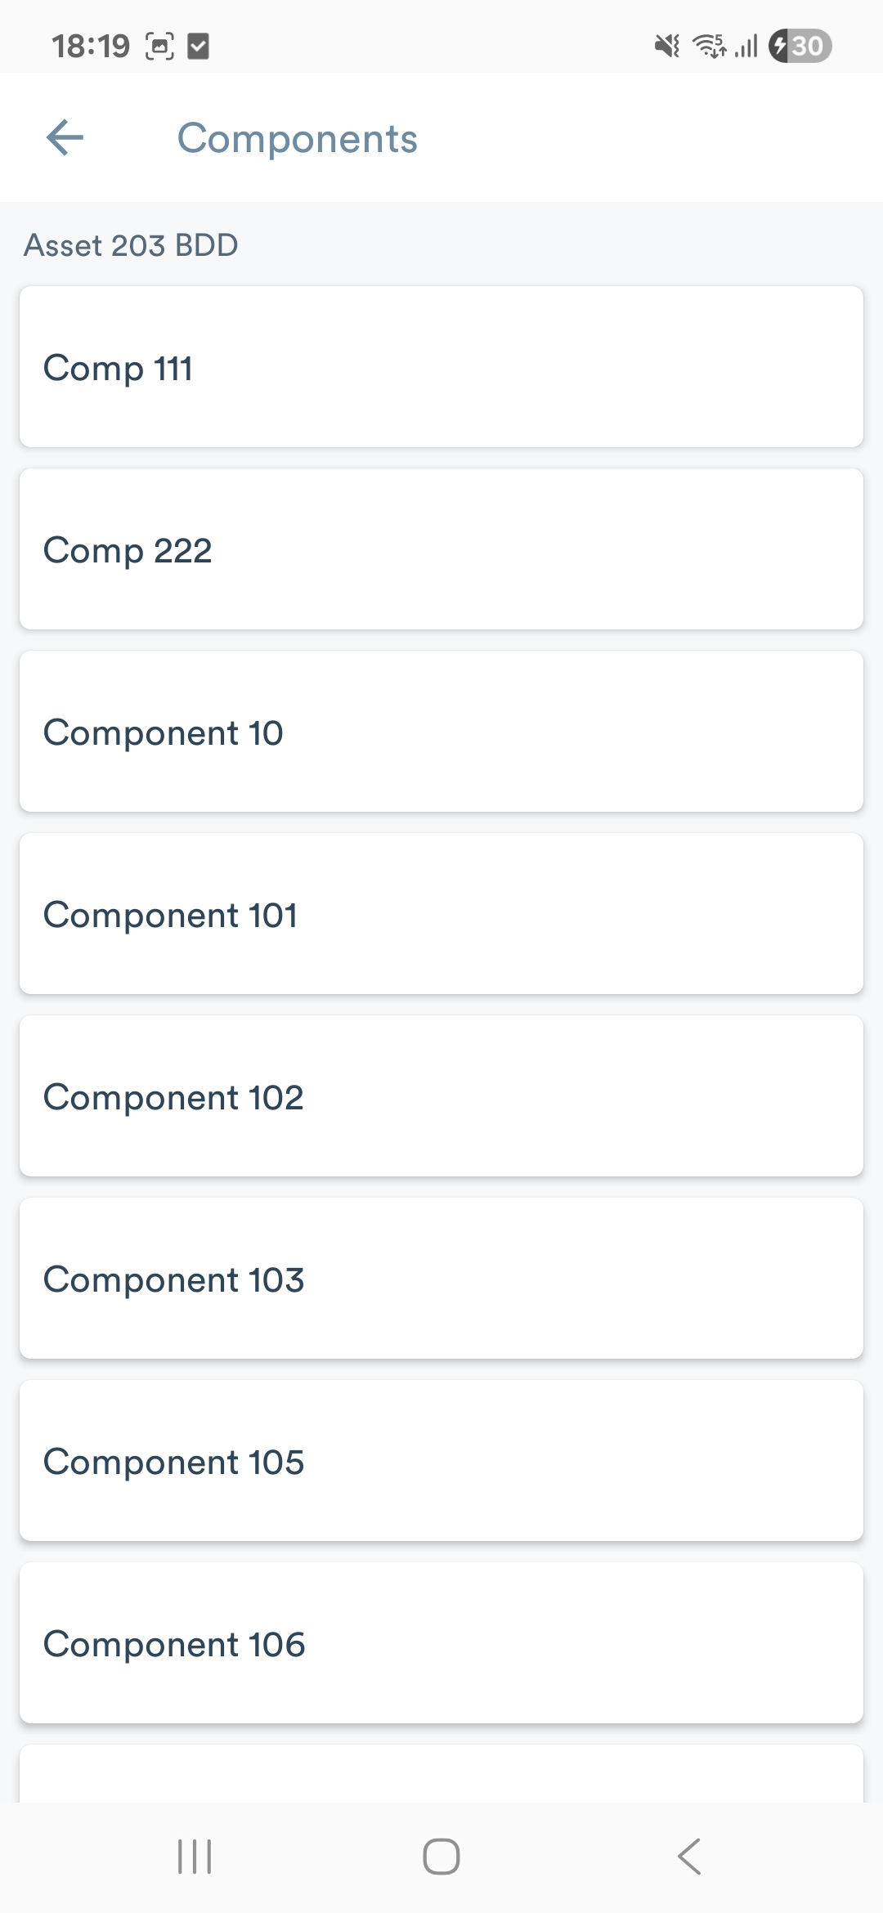The image size is (883, 1913).
Task: Open Android recent apps button
Action: coord(195,1857)
